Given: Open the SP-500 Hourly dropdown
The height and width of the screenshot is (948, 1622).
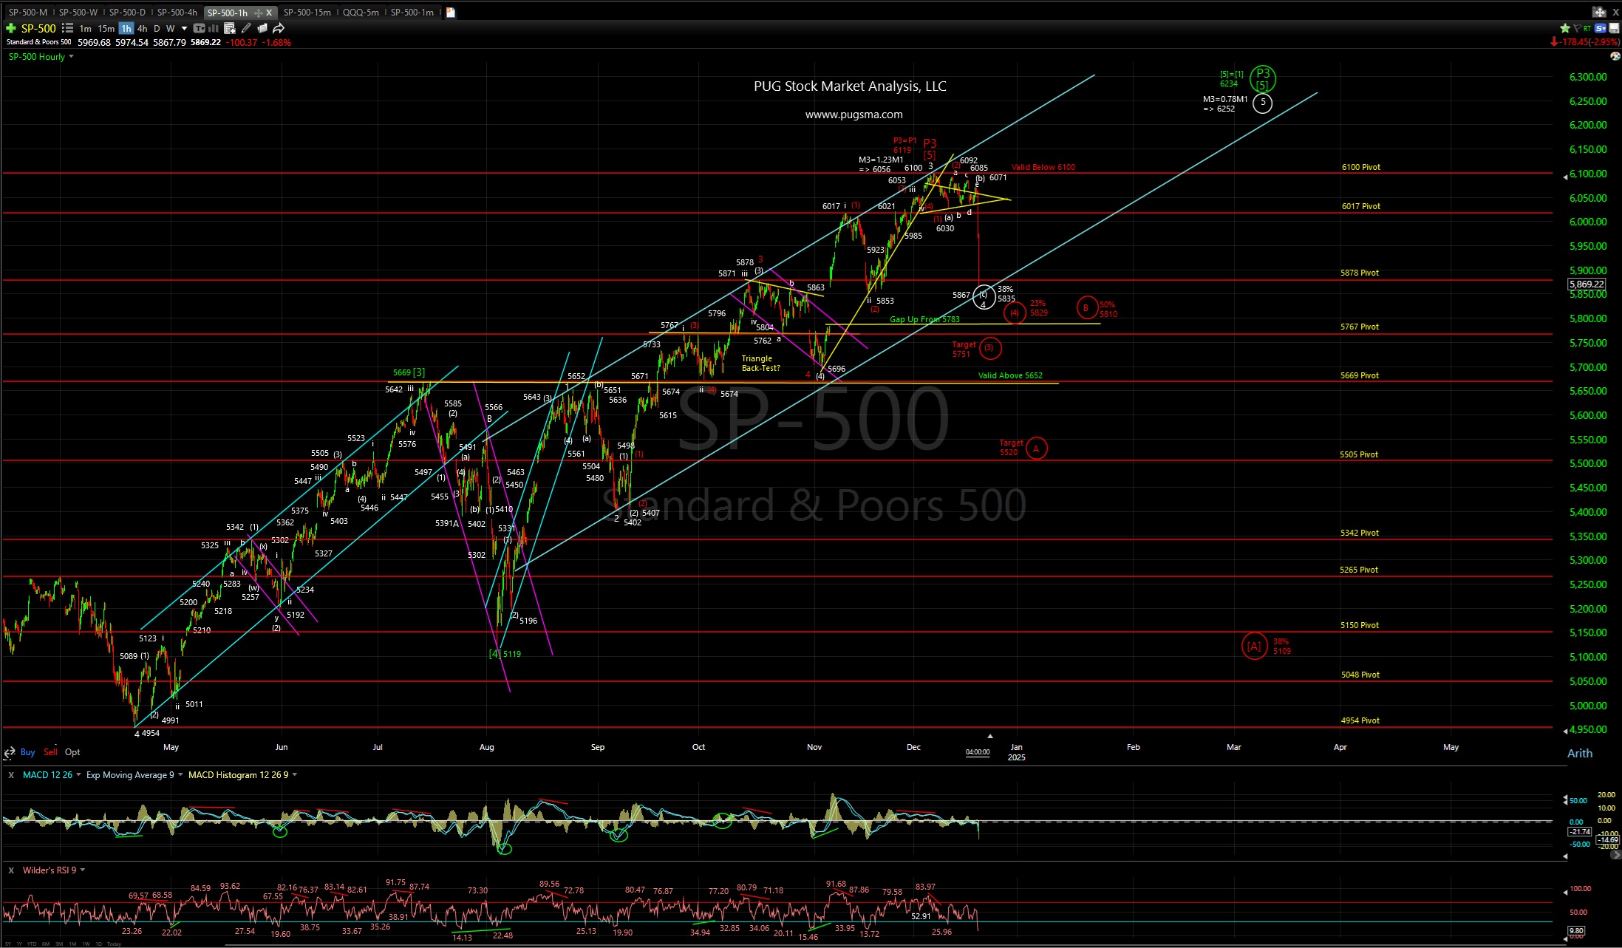Looking at the screenshot, I should [42, 56].
